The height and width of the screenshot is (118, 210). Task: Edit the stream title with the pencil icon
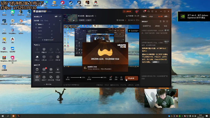(x=96, y=16)
